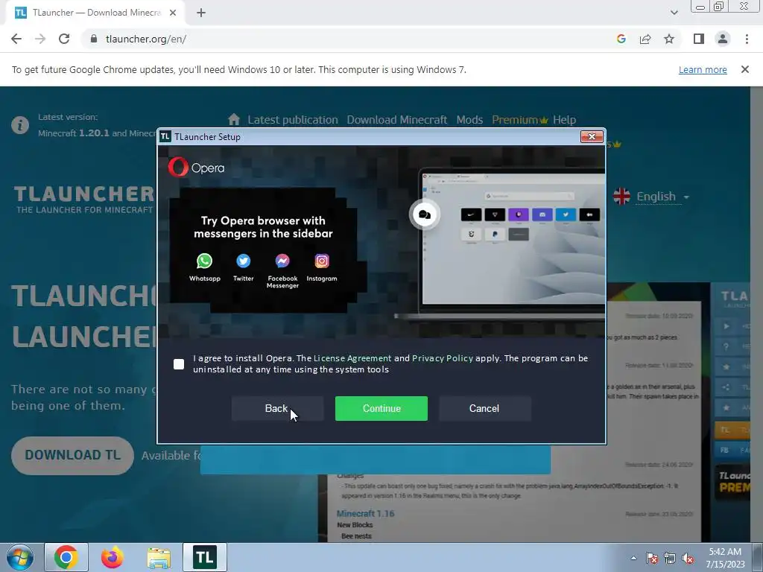The width and height of the screenshot is (763, 572).
Task: Click the DOWNLOAD TL button on website
Action: 72,455
